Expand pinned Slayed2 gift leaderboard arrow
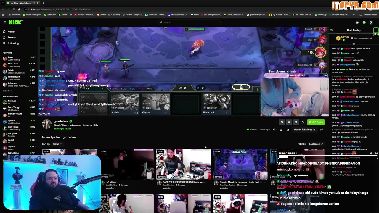This screenshot has height=213, width=379. tap(354, 44)
